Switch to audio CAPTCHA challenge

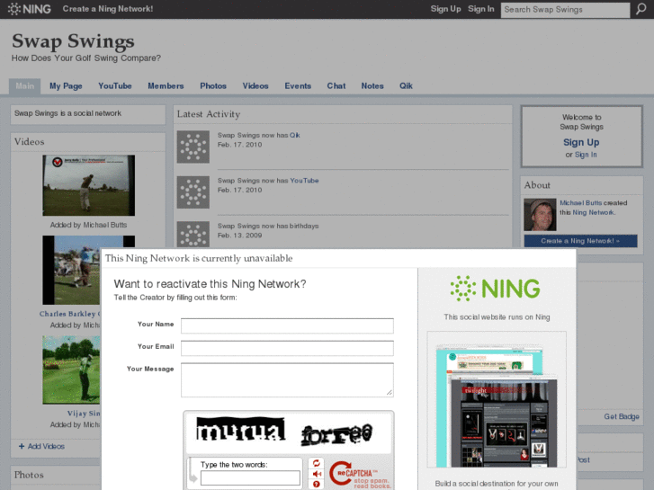(x=317, y=474)
